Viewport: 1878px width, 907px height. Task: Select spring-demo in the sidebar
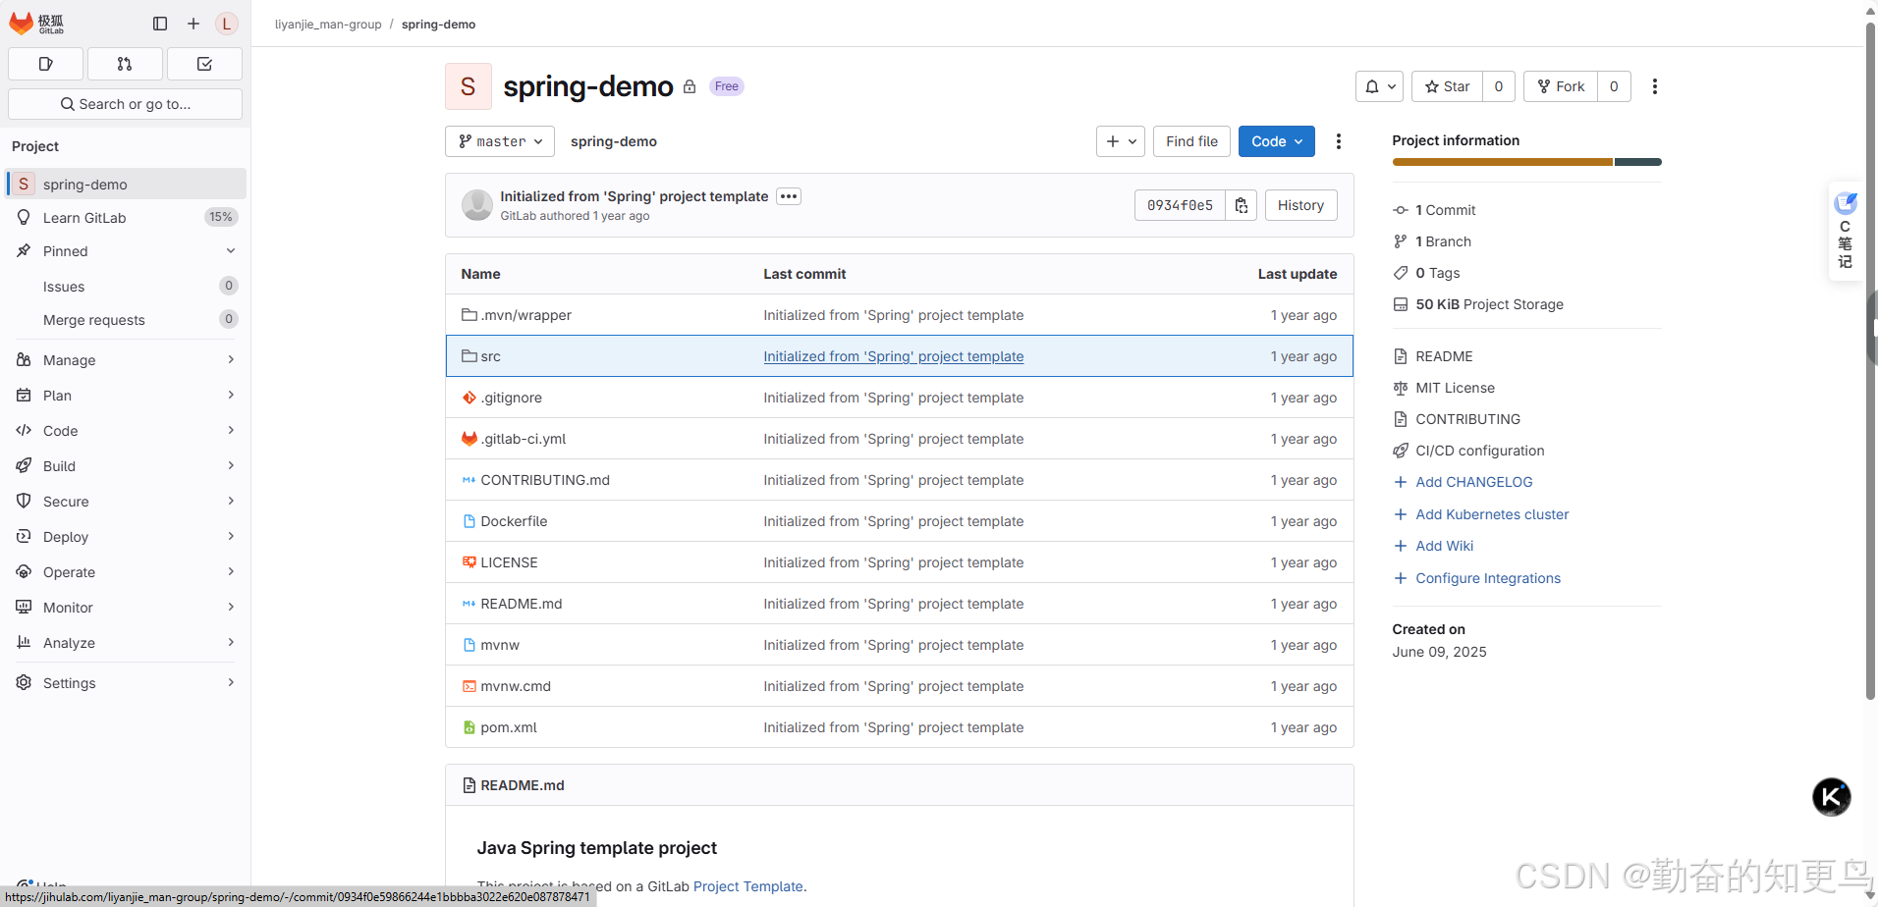[126, 184]
